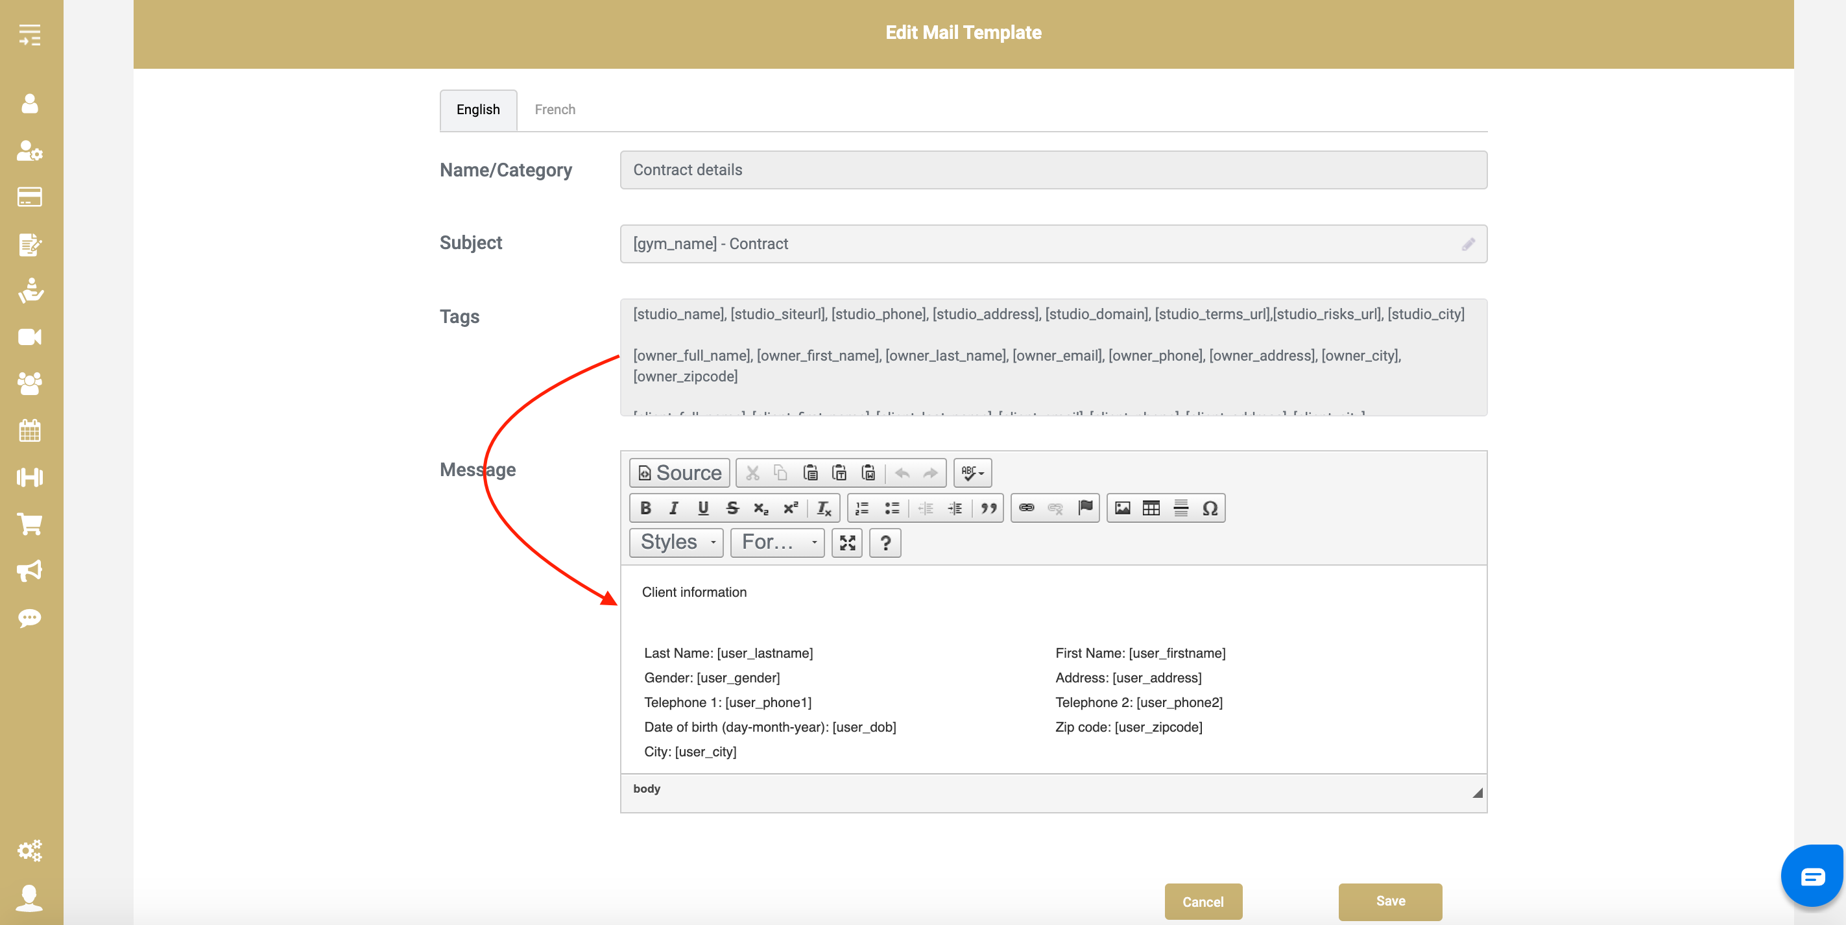Toggle bold formatting in the message editor
The width and height of the screenshot is (1846, 925).
[x=645, y=508]
